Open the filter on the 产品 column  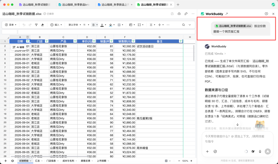[x=75, y=41]
